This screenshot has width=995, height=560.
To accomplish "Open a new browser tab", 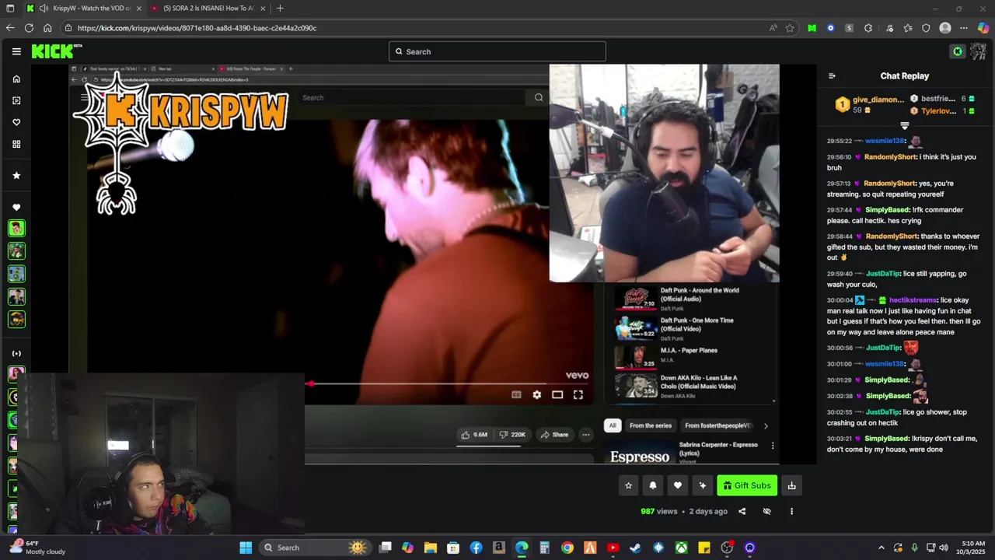I will (280, 9).
